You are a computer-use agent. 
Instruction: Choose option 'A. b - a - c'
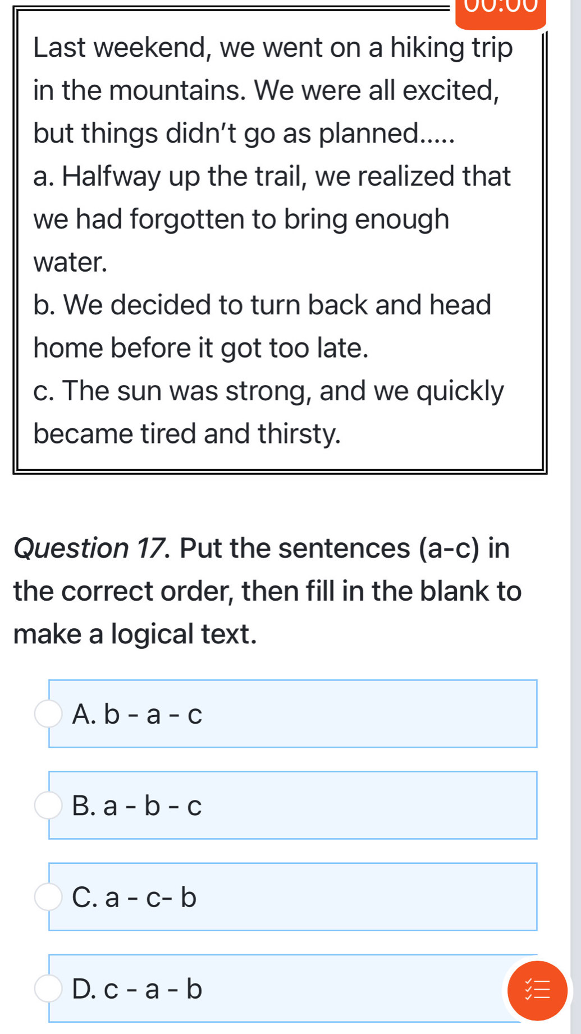coord(292,713)
